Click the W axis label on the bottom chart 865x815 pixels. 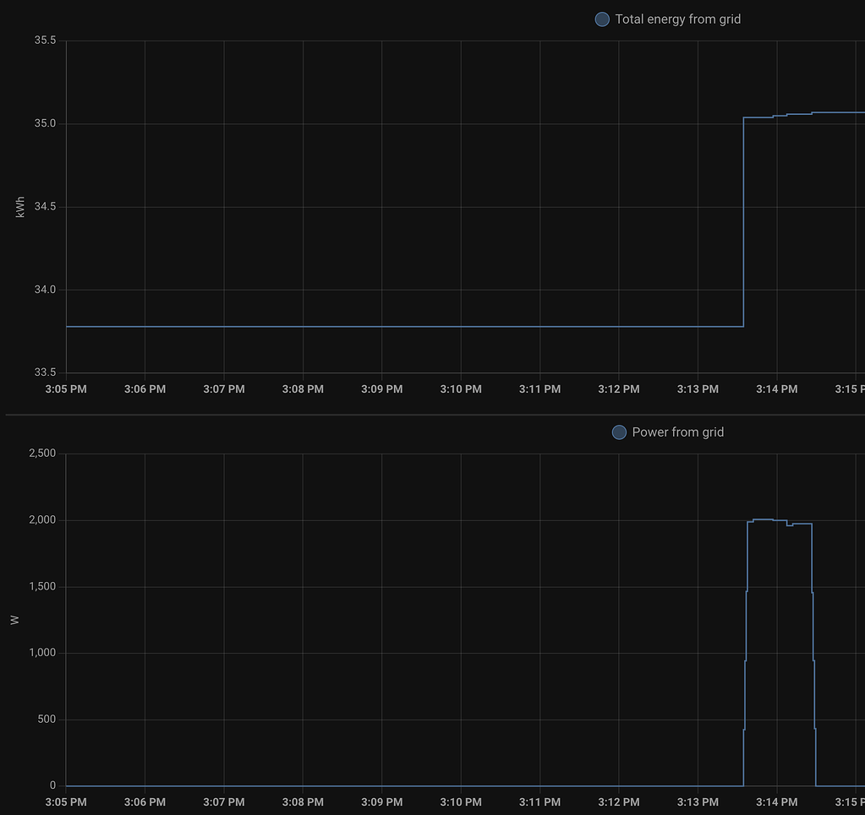coord(14,622)
